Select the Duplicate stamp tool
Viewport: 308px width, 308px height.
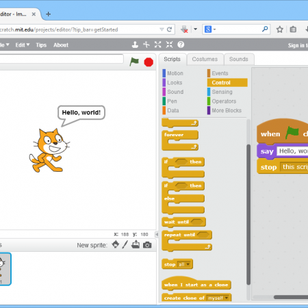click(x=135, y=44)
